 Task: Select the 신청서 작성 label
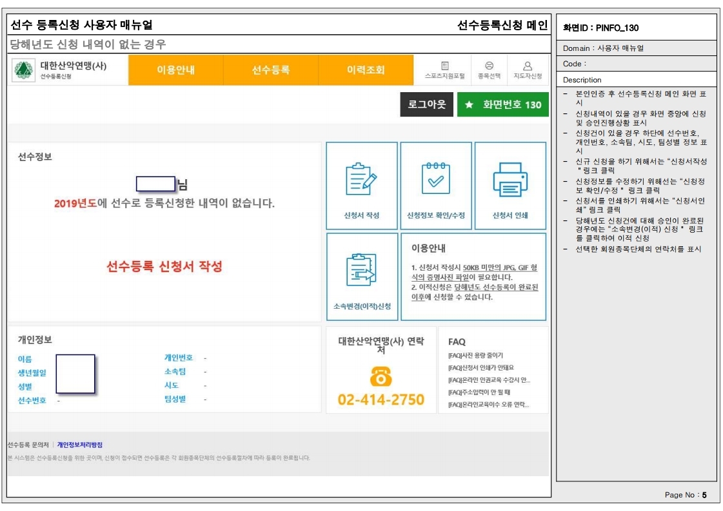(x=361, y=215)
